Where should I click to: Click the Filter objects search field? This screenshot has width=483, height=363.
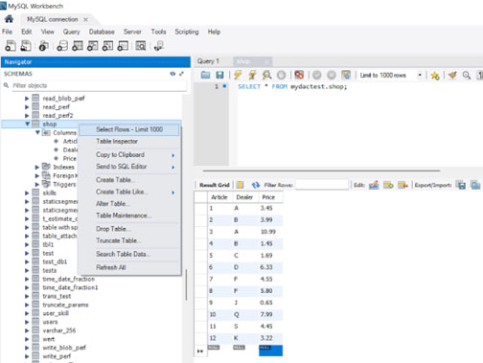click(99, 85)
